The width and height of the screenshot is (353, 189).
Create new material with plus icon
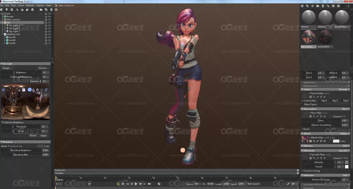pyautogui.click(x=302, y=6)
